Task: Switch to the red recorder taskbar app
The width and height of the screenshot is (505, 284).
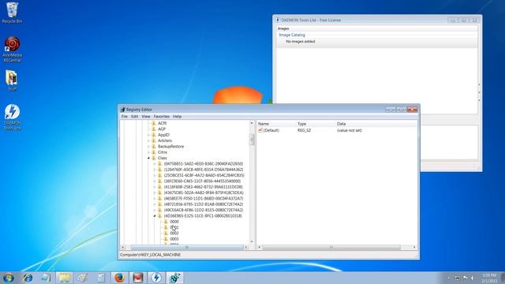Action: pyautogui.click(x=138, y=278)
